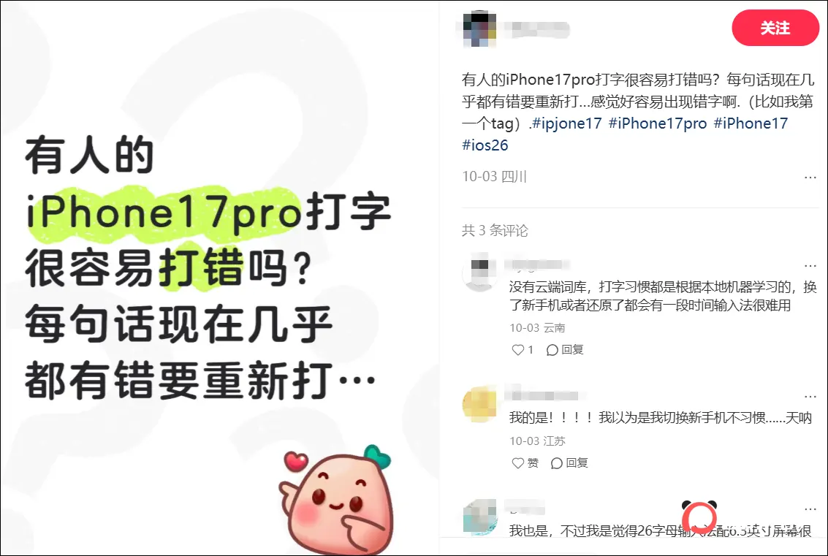Open the post author's avatar

click(479, 29)
